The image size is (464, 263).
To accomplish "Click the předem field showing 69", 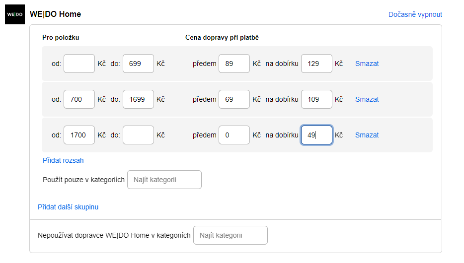I will coord(234,99).
